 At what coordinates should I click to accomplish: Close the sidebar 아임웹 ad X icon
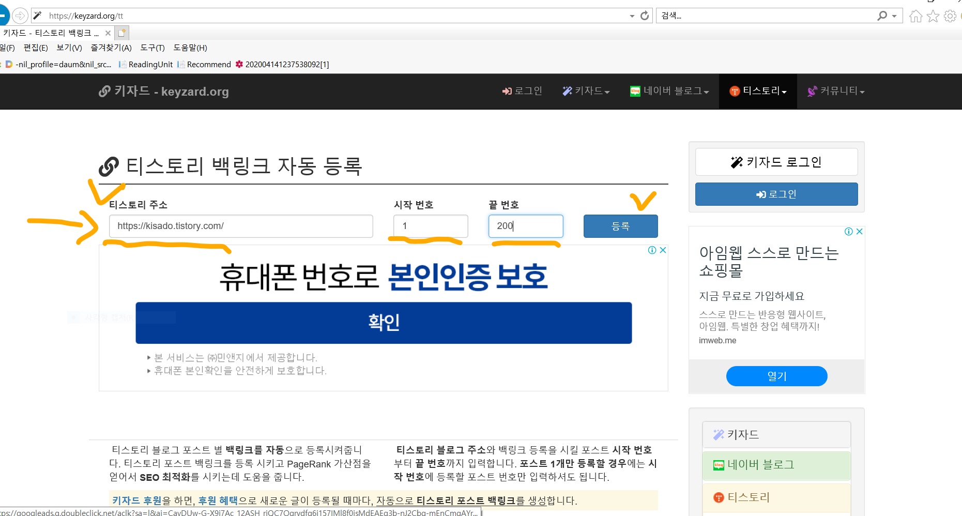(x=859, y=232)
